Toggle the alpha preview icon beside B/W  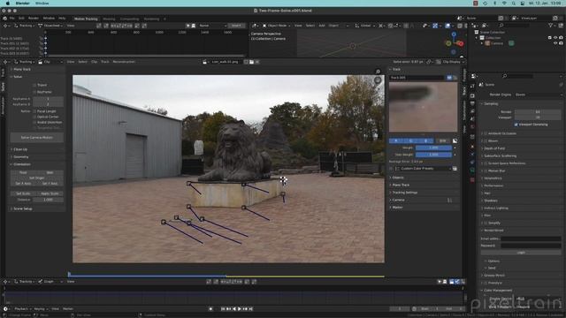point(455,140)
